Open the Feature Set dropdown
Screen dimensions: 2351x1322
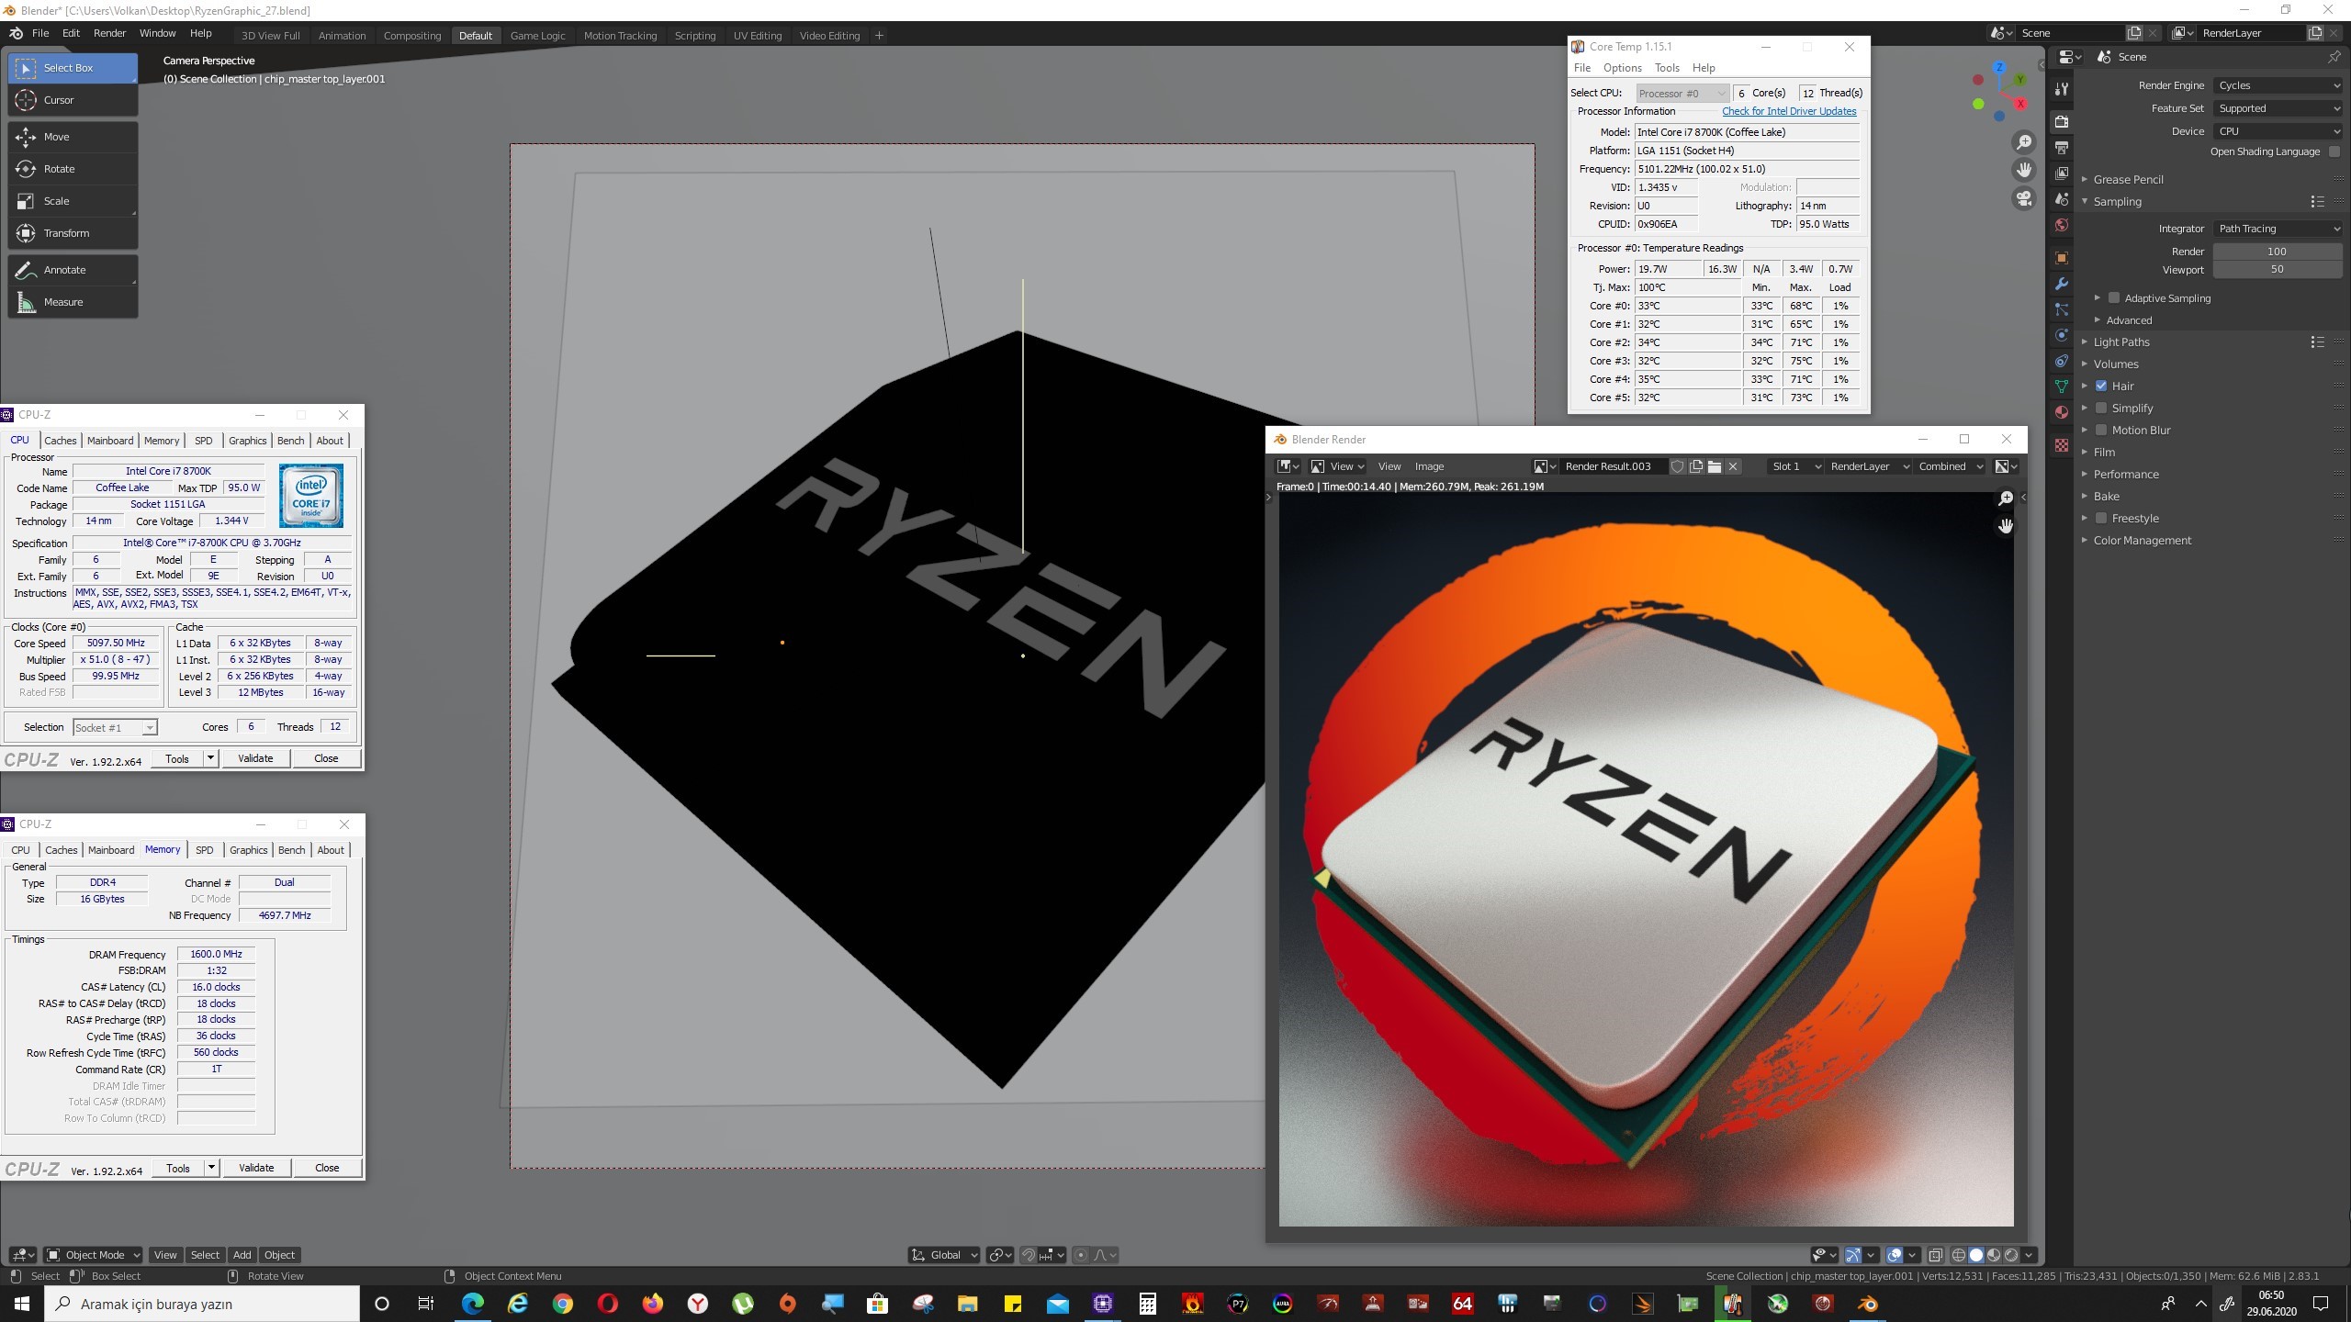[2278, 108]
